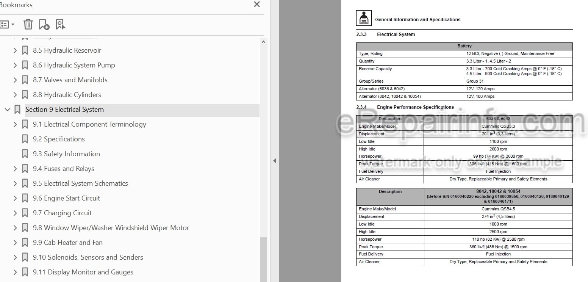The height and width of the screenshot is (282, 588).
Task: Open 9.10 Solenoids, Sensors and Senders
Action: [88, 257]
